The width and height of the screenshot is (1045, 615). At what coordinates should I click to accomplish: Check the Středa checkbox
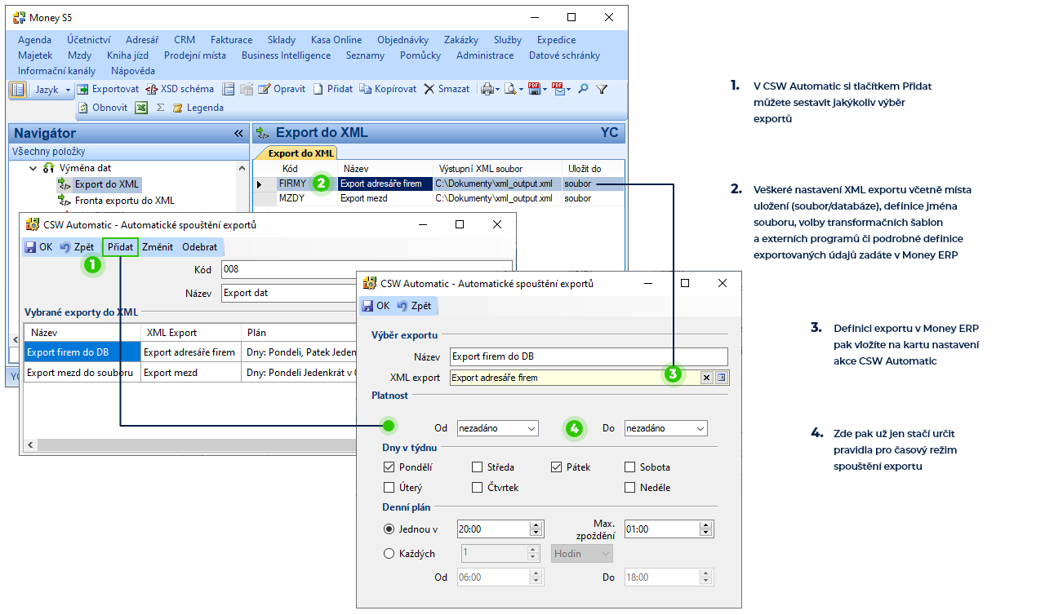pyautogui.click(x=477, y=467)
